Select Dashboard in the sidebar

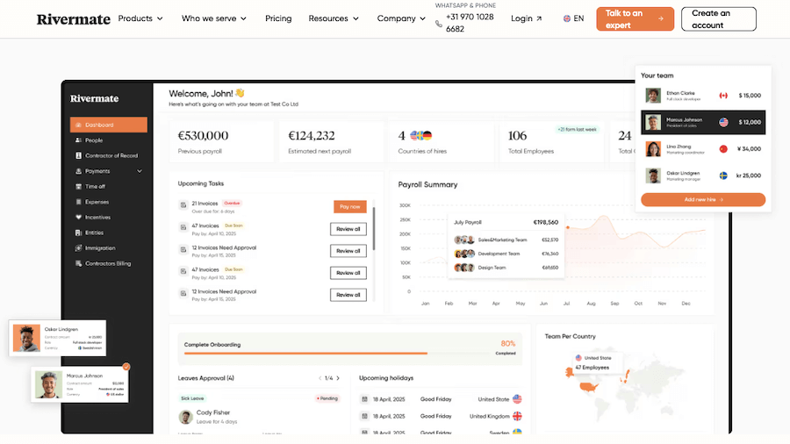pyautogui.click(x=108, y=125)
